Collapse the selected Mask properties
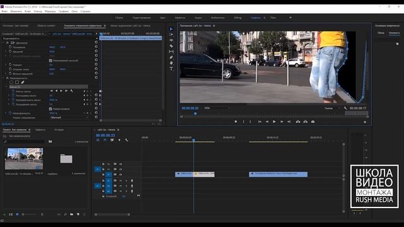 point(6,87)
